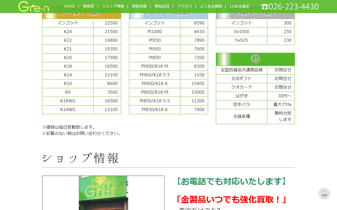Select the K9 row label

(68, 92)
